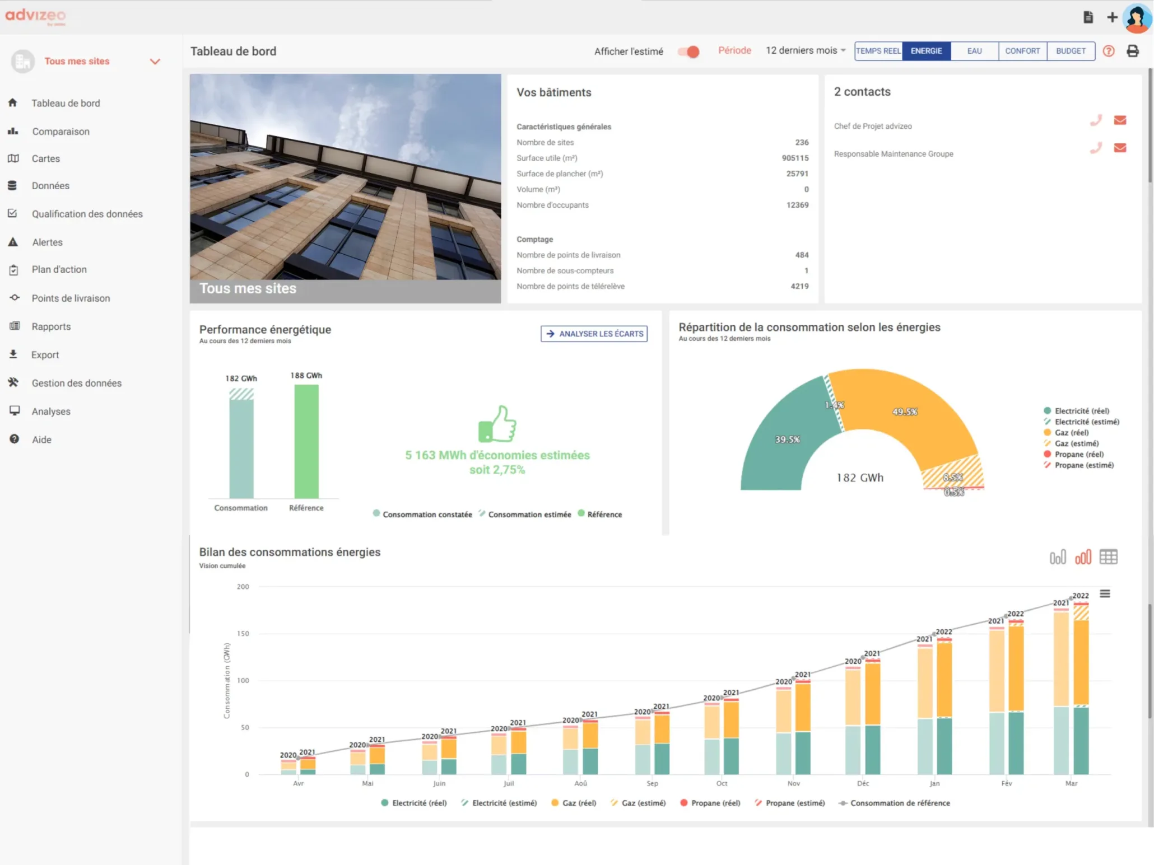Click the document icon in top bar
The image size is (1154, 865).
click(x=1088, y=17)
